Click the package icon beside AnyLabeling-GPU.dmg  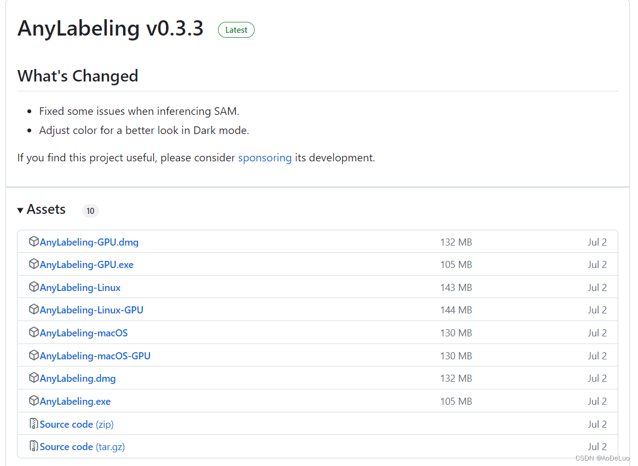34,241
